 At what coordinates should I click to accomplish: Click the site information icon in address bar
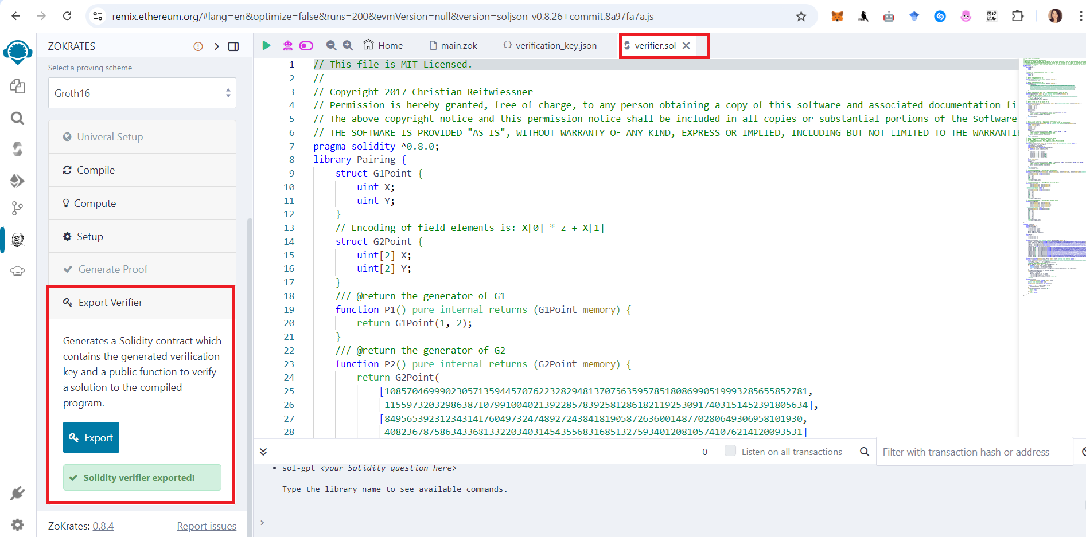pyautogui.click(x=98, y=16)
